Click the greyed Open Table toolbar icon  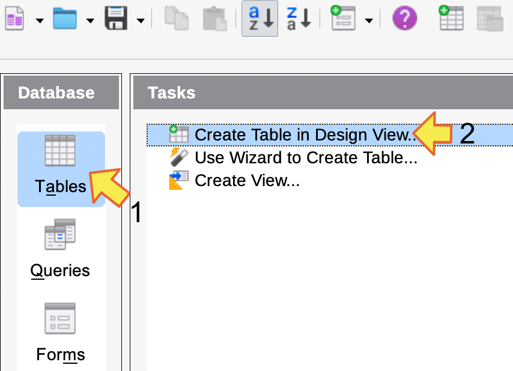[490, 19]
